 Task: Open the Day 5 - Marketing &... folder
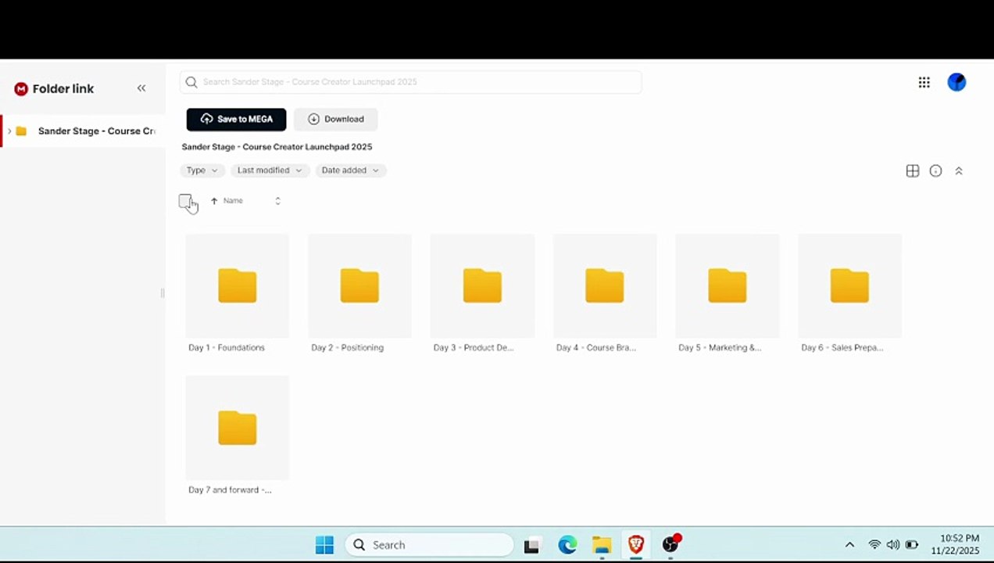coord(727,286)
